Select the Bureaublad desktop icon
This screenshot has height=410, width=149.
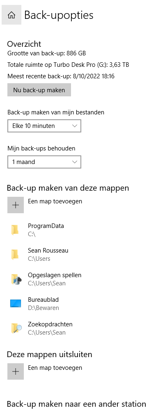point(16,303)
